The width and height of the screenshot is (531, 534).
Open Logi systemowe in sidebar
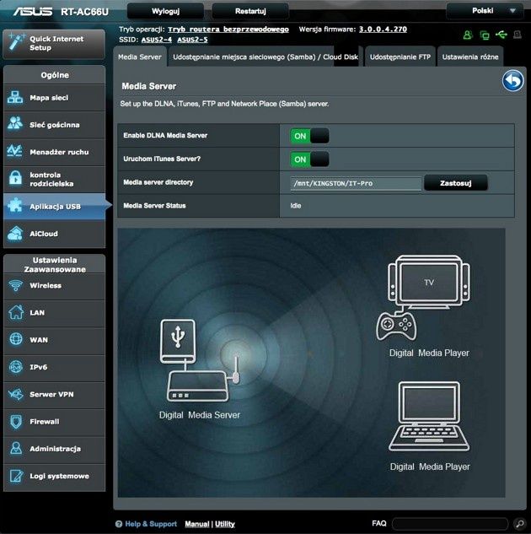(55, 476)
